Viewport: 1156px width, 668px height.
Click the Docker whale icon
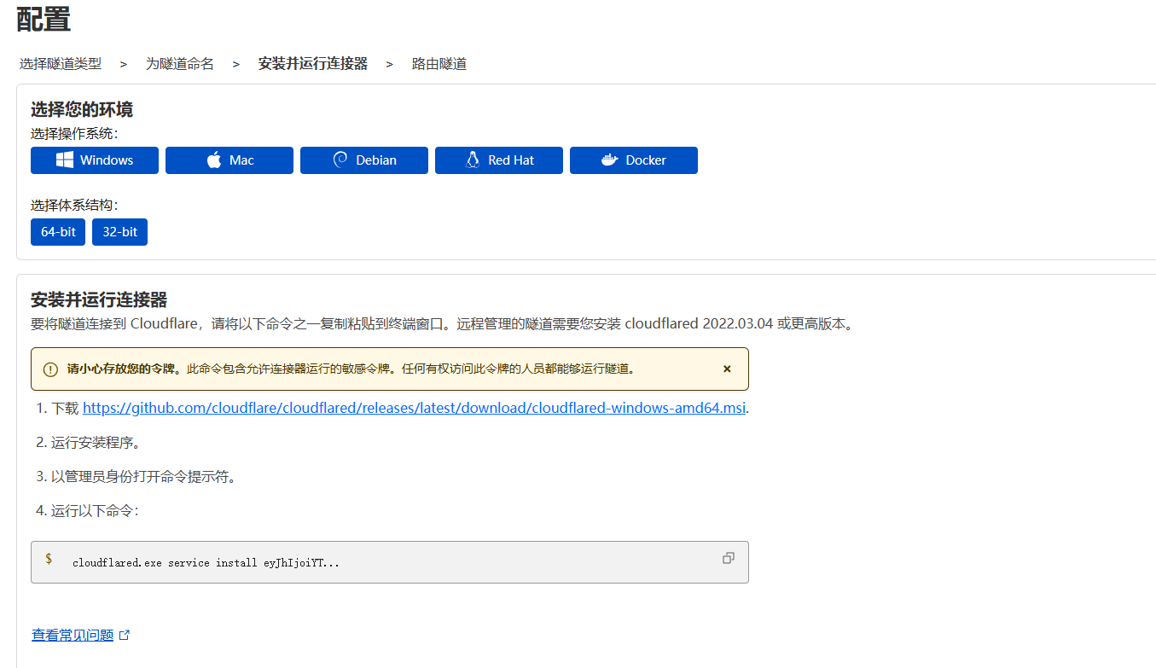609,160
